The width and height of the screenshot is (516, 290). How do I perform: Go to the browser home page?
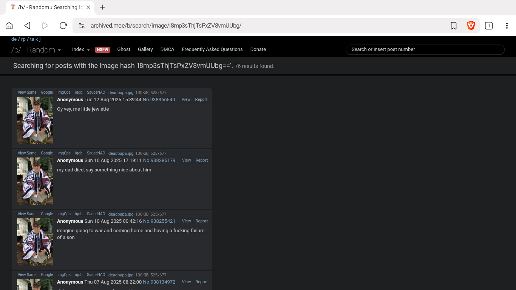point(9,26)
